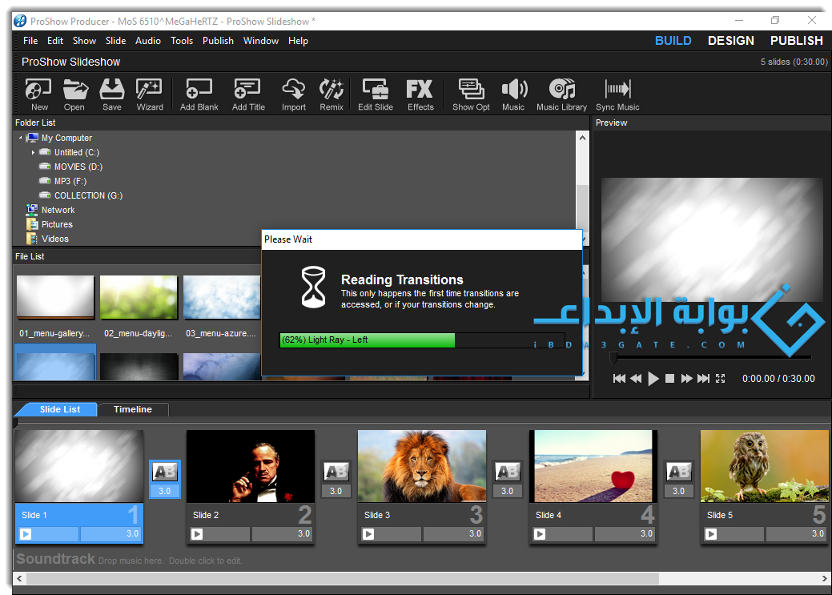Select the Slide List tab
Screen dimensions: 832x595
point(59,409)
